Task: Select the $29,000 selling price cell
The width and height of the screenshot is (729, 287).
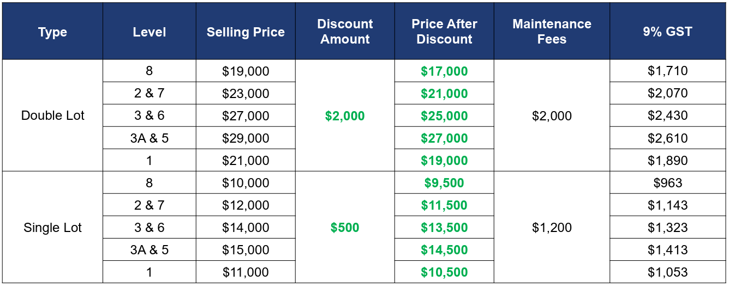Action: click(x=246, y=138)
